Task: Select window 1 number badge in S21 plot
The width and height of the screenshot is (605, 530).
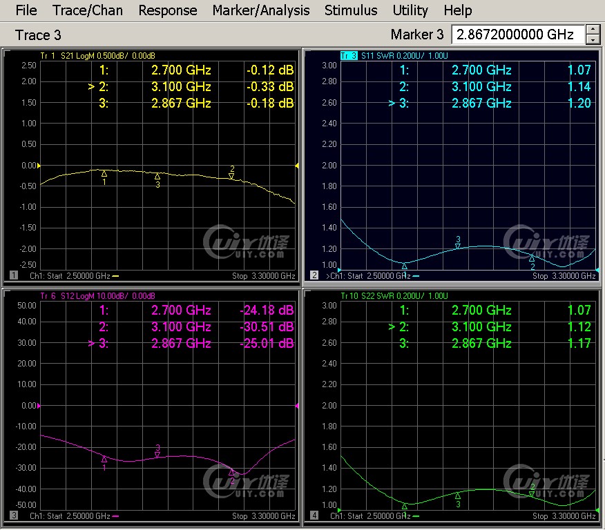Action: click(x=14, y=275)
